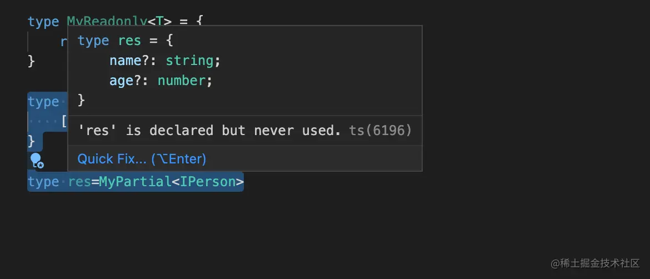The image size is (650, 279).
Task: Click the closing brace under MyReadonly
Action: click(x=32, y=61)
